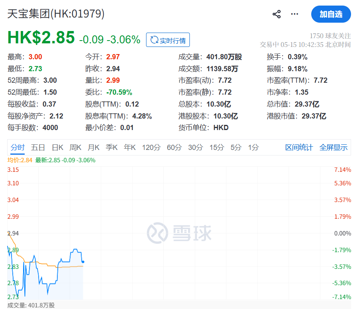Switch to the 日K chart tab
Viewport: 357px width, 309px height.
pyautogui.click(x=57, y=148)
